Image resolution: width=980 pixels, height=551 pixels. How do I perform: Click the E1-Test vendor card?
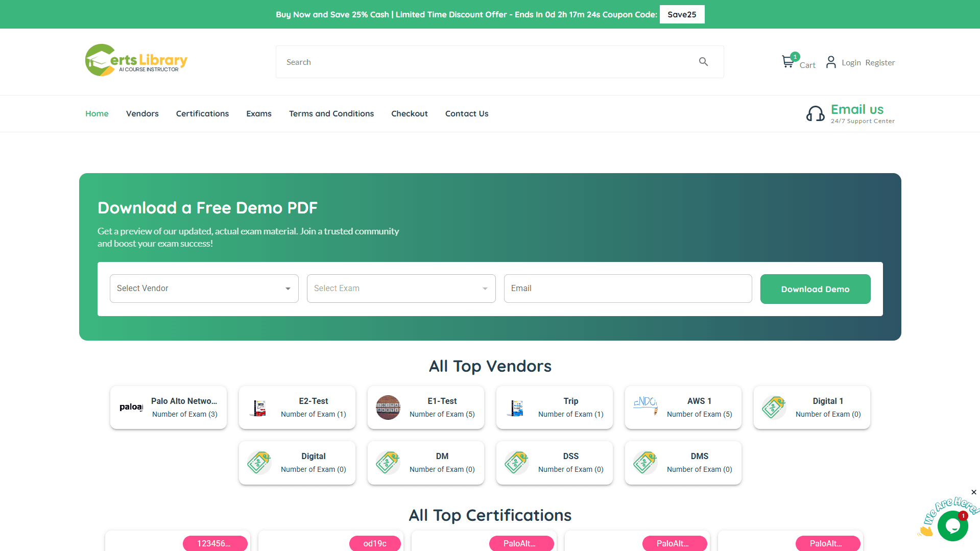[425, 407]
